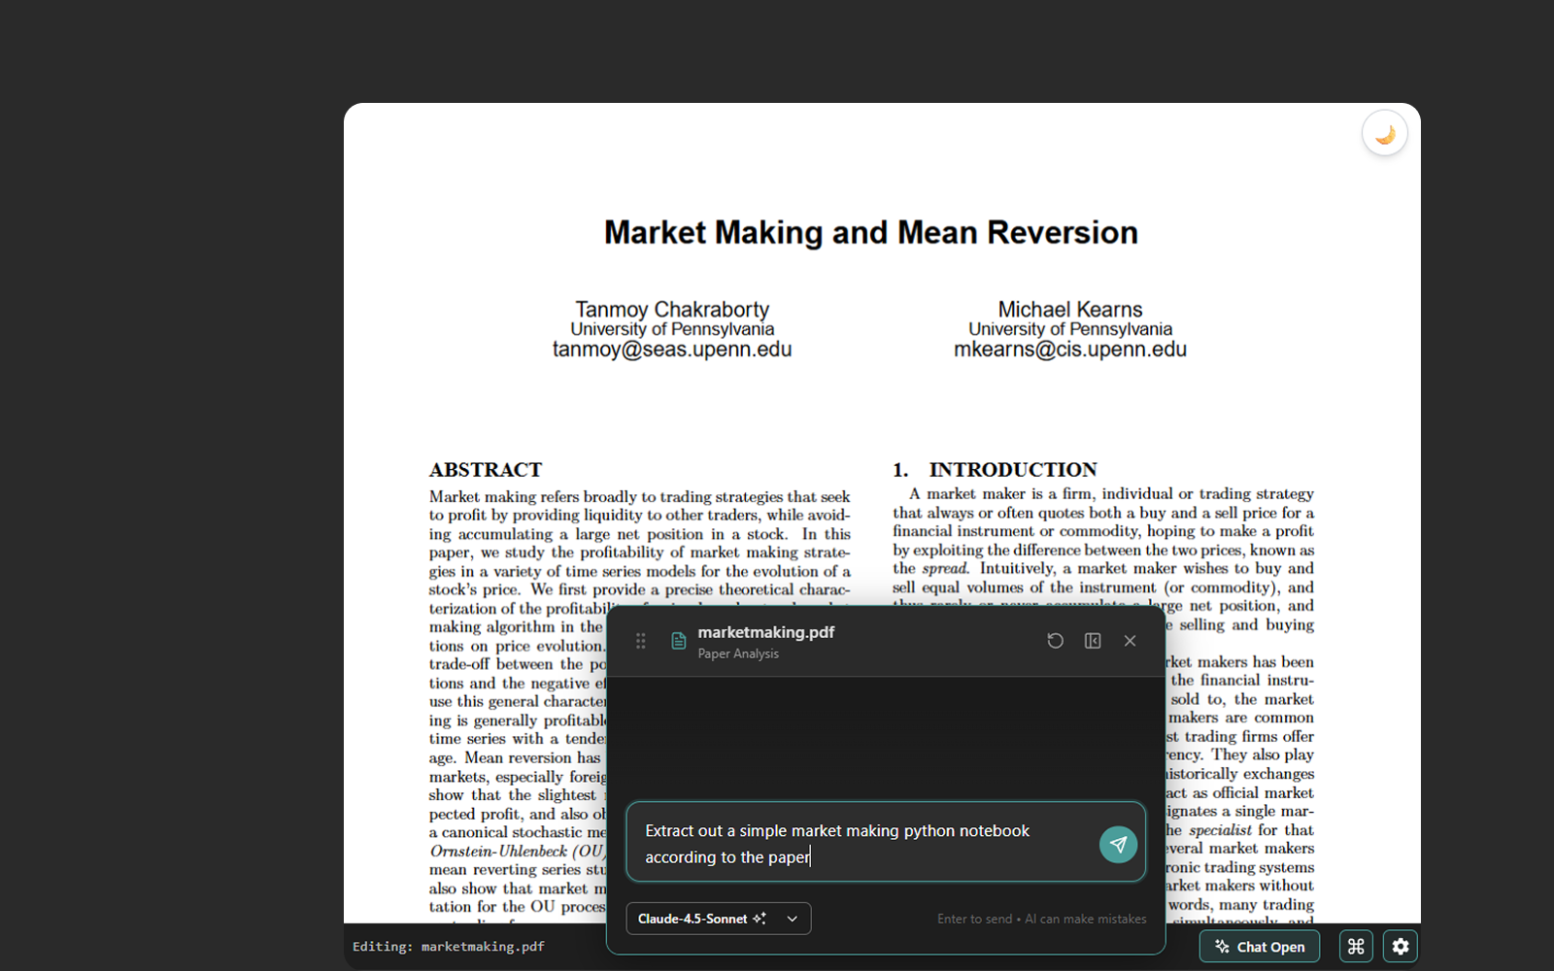Viewport: 1554px width, 971px height.
Task: Click the marketmaking.pdf panel title
Action: [766, 631]
